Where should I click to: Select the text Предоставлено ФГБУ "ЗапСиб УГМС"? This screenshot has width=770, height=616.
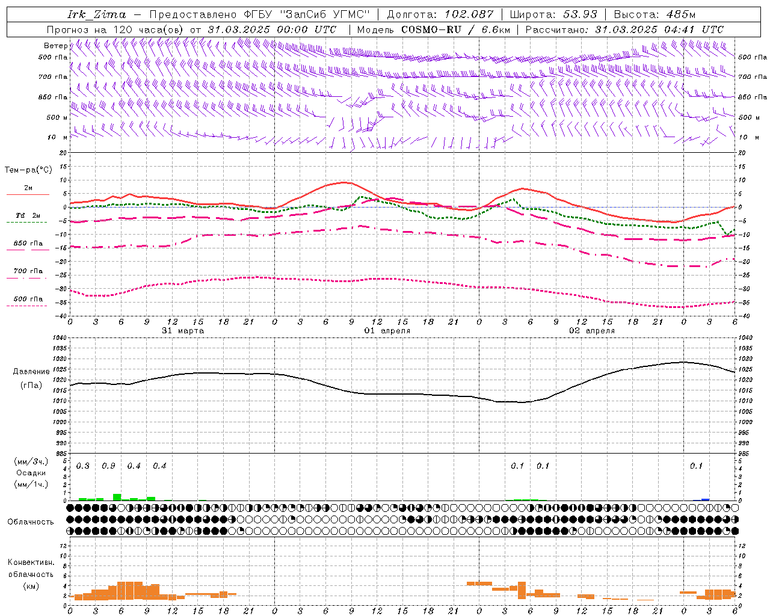pos(259,14)
